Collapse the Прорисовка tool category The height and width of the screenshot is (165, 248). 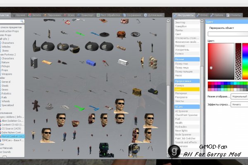[x=187, y=81]
